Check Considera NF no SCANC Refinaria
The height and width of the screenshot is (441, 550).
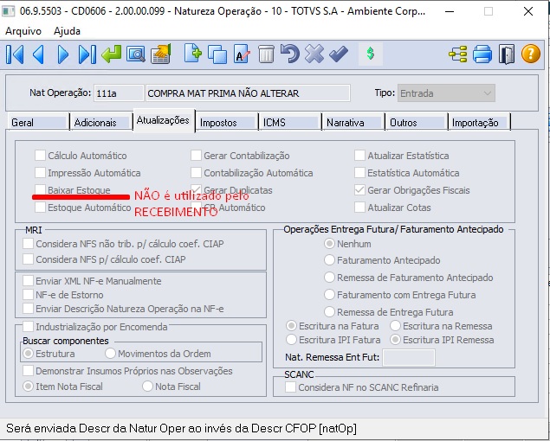click(290, 387)
